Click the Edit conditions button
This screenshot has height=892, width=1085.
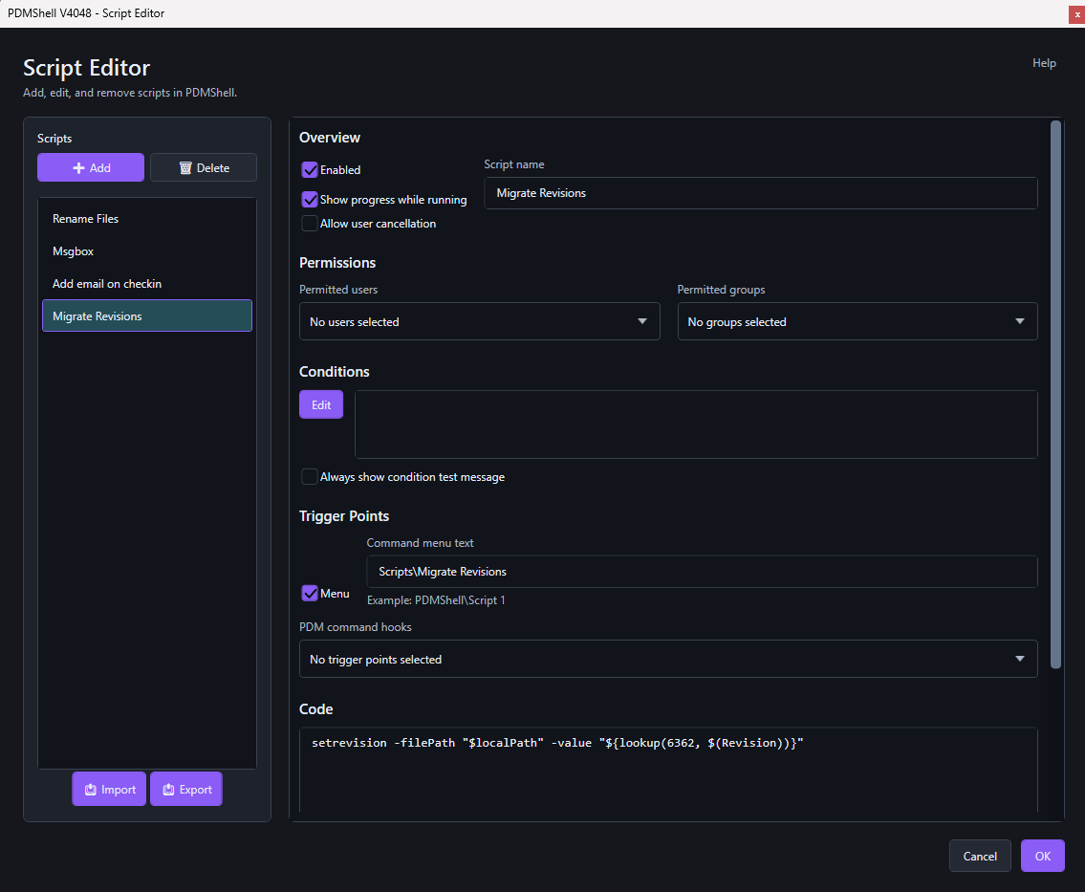point(321,404)
